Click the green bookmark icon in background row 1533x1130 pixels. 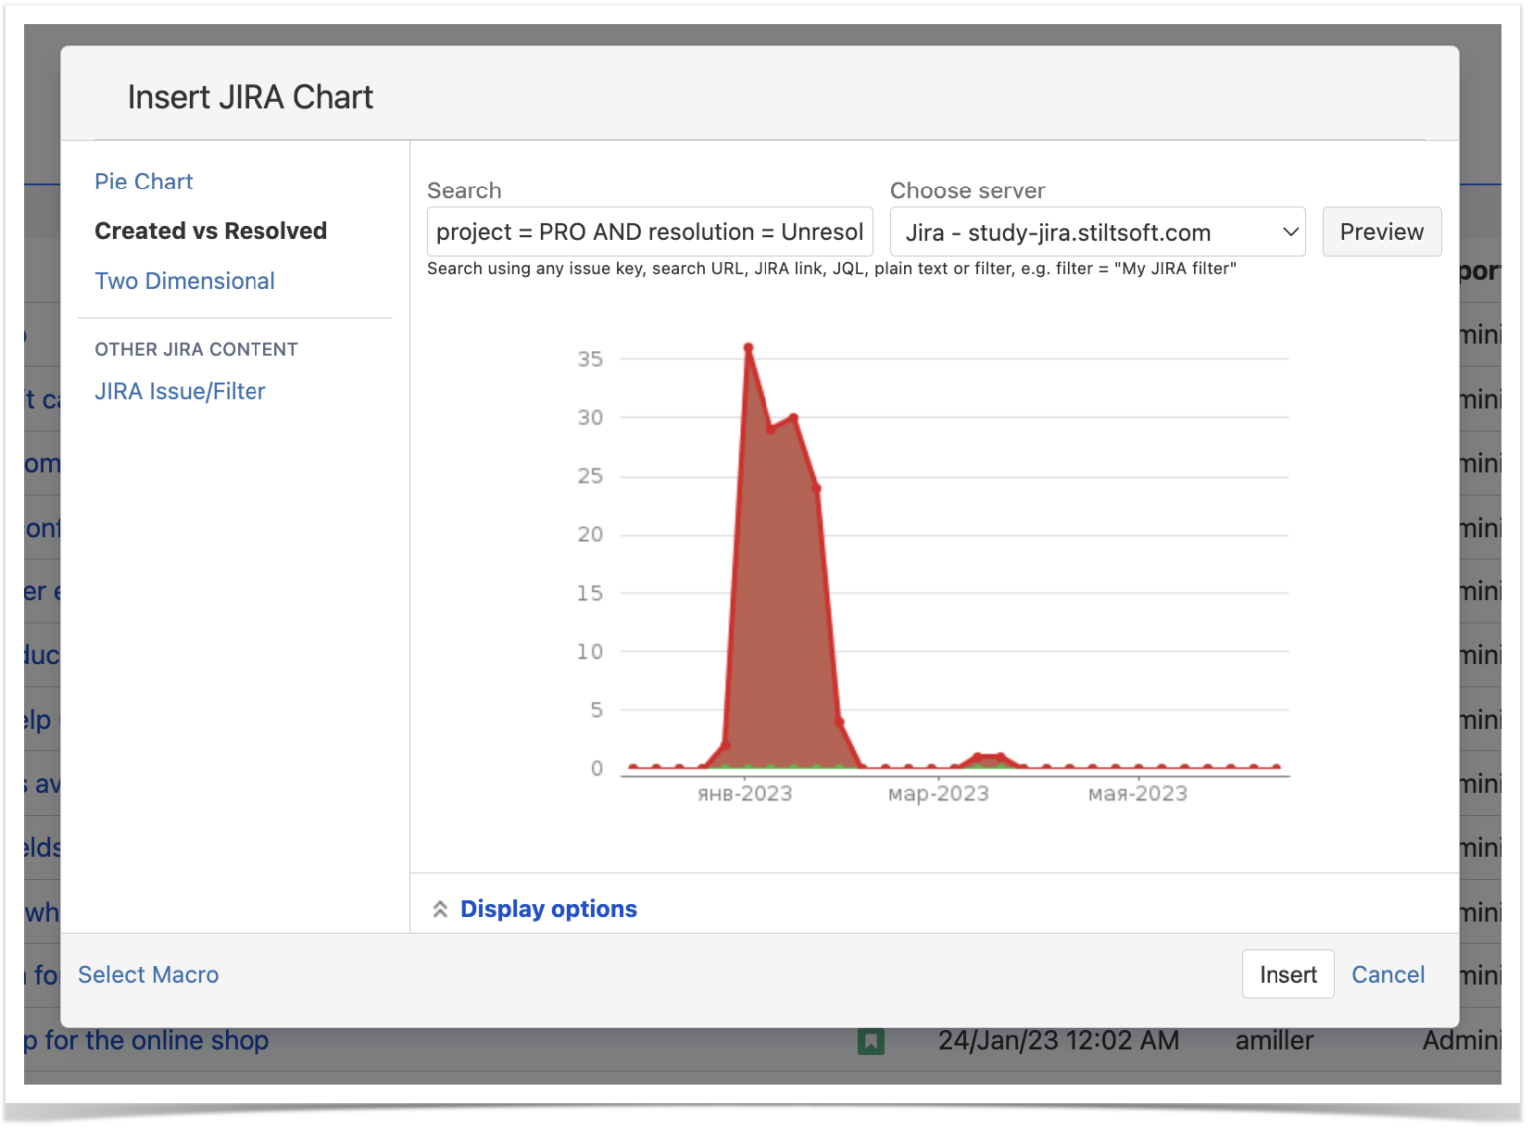pyautogui.click(x=872, y=1040)
